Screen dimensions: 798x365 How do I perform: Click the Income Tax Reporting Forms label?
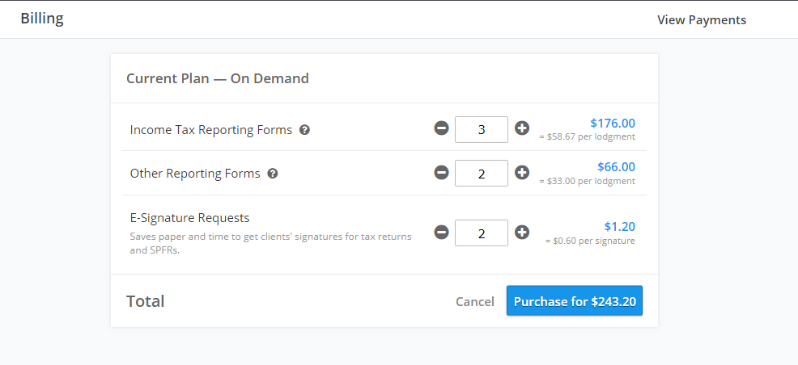point(211,130)
